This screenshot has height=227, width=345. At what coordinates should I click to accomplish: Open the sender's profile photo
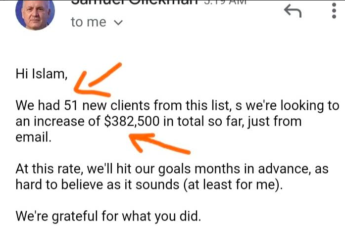point(35,14)
